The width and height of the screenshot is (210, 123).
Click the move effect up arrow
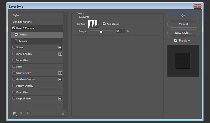21,113
